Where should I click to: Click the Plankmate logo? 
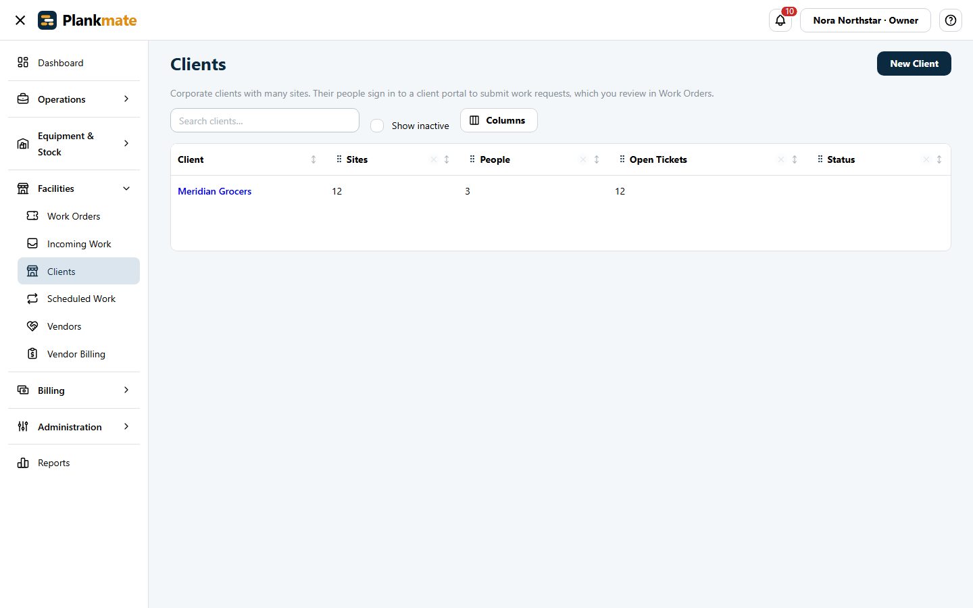click(87, 20)
